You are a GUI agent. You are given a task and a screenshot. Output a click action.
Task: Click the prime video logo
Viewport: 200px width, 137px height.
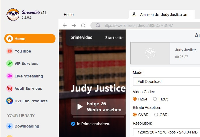tap(81, 38)
